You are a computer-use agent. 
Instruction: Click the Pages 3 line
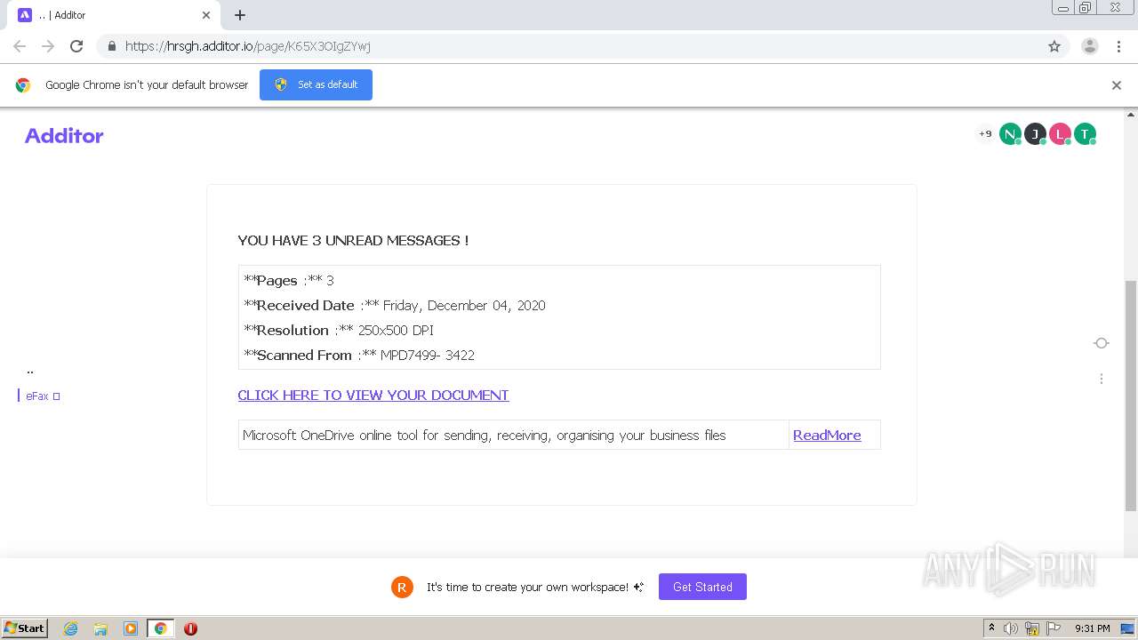click(x=289, y=280)
